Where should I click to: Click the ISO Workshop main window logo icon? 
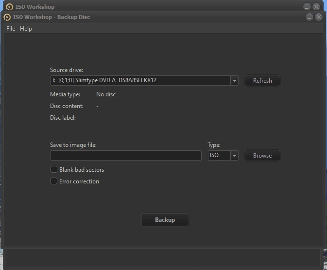pos(9,7)
